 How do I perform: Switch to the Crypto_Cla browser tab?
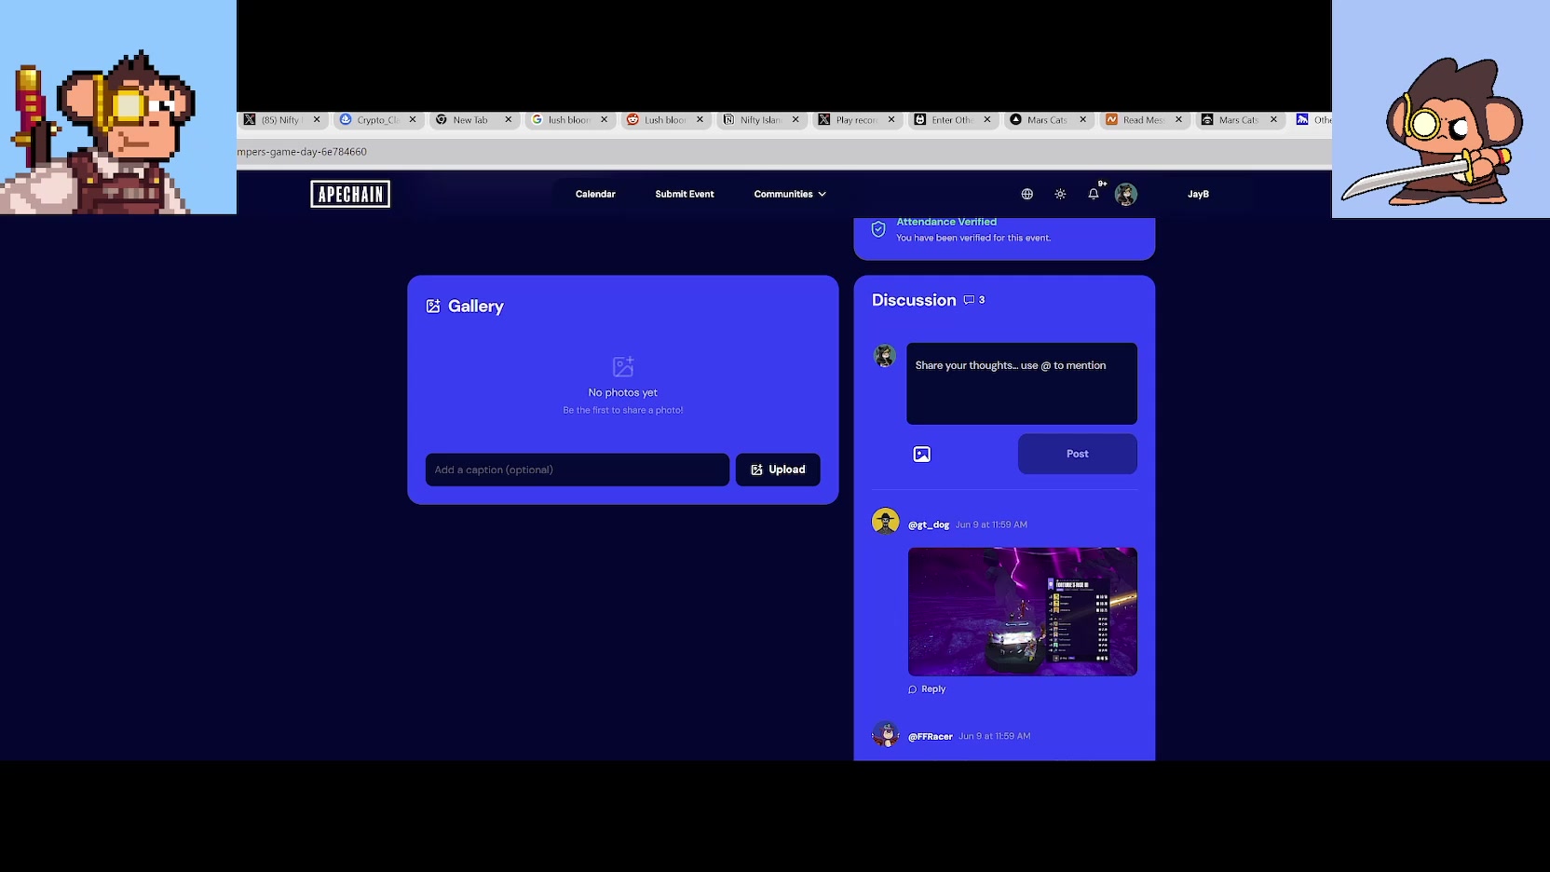[378, 120]
